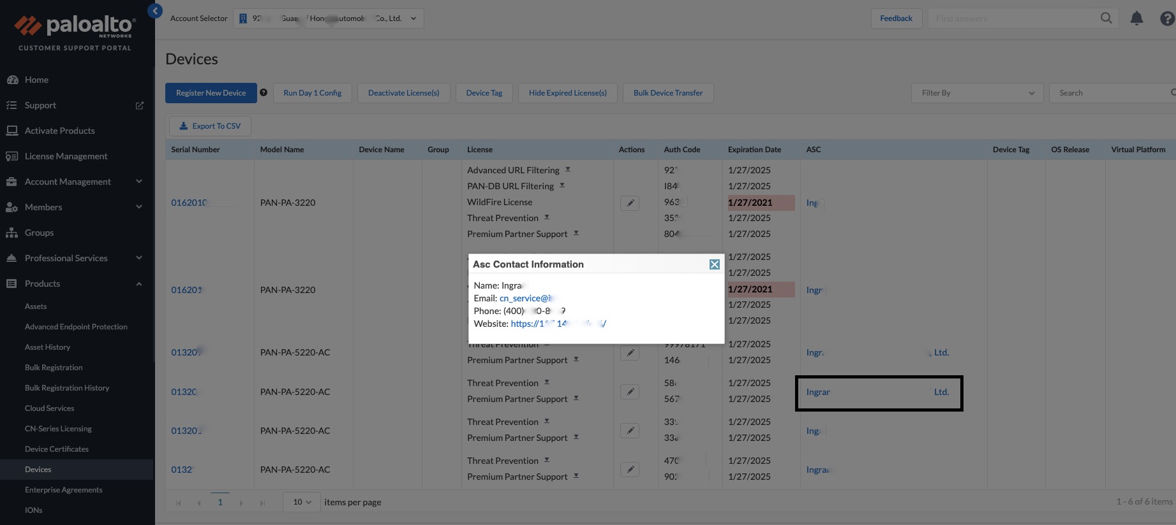This screenshot has width=1176, height=525.
Task: Click the cn_service email link
Action: (x=526, y=298)
